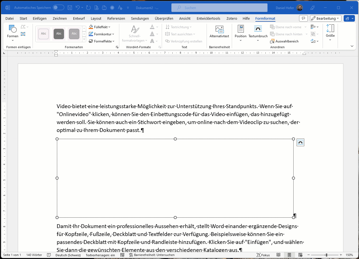Toggle Textvorhersagen setting in status bar
This screenshot has width=359, height=259.
click(x=100, y=255)
